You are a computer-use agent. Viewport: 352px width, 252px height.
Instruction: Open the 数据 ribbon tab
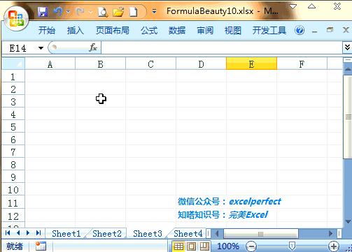[177, 30]
